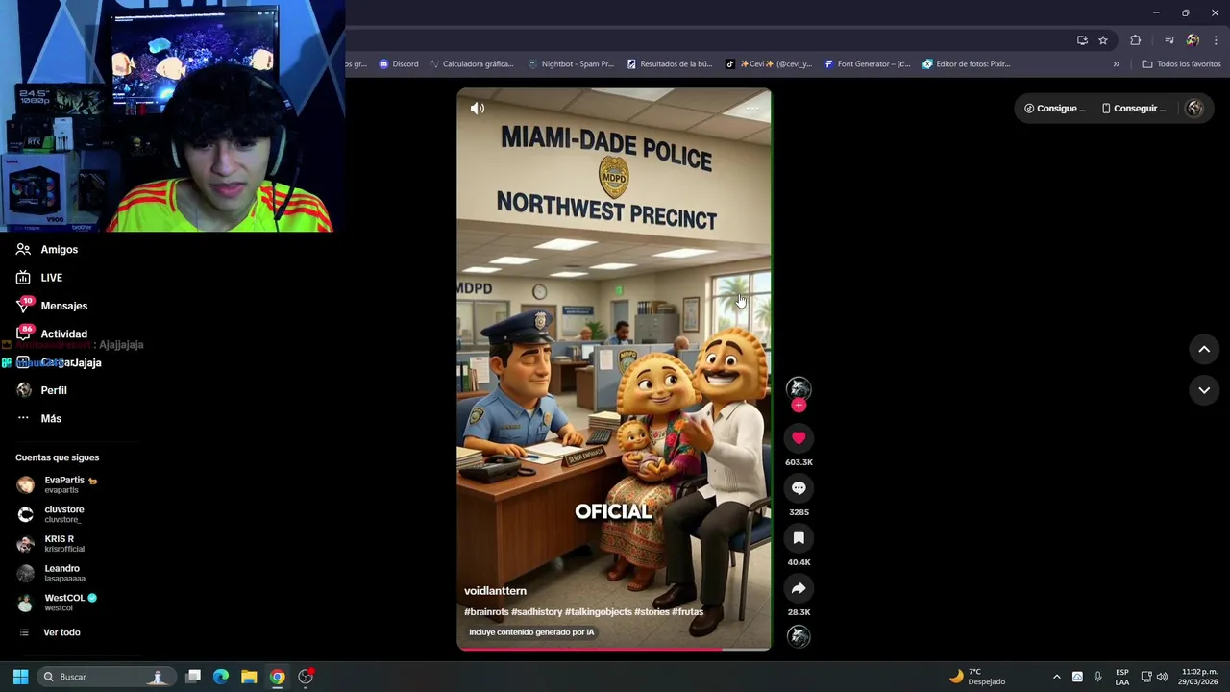Viewport: 1230px width, 692px height.
Task: Click the 'Incluye contenido generado por IA' label
Action: coord(531,632)
